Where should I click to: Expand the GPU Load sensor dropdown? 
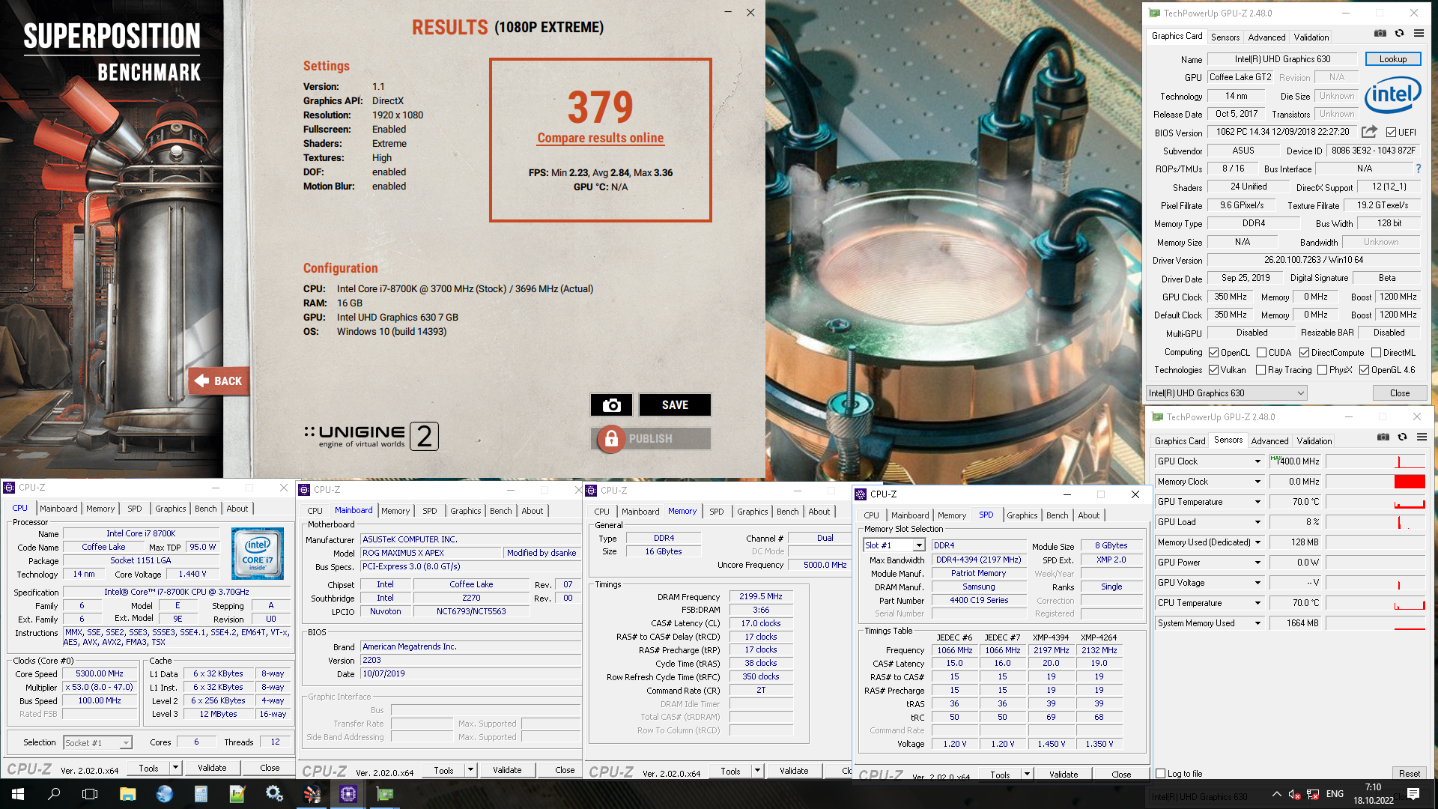[x=1258, y=522]
